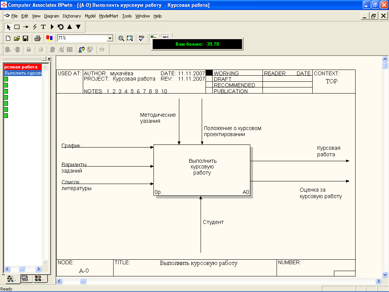Go to Child Diagram down triangle

[x=78, y=27]
